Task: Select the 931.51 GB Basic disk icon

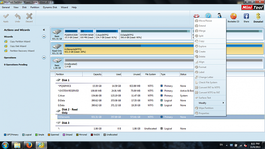Action: (57, 32)
